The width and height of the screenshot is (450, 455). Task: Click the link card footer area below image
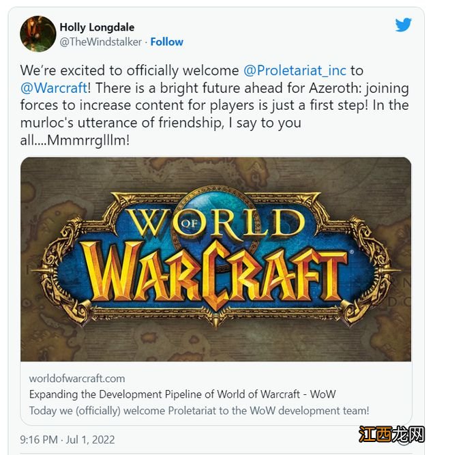[x=215, y=394]
